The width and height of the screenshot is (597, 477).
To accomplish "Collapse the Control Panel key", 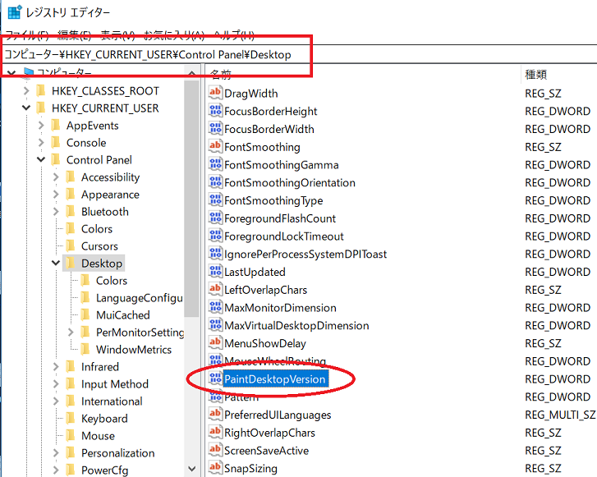I will click(x=41, y=159).
